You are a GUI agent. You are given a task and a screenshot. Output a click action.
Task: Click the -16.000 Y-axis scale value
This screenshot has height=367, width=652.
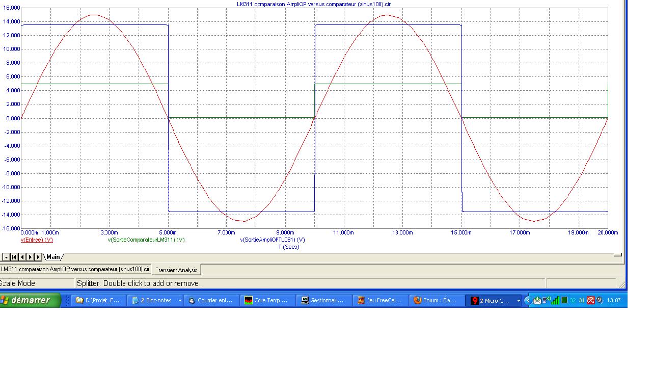[x=10, y=228]
